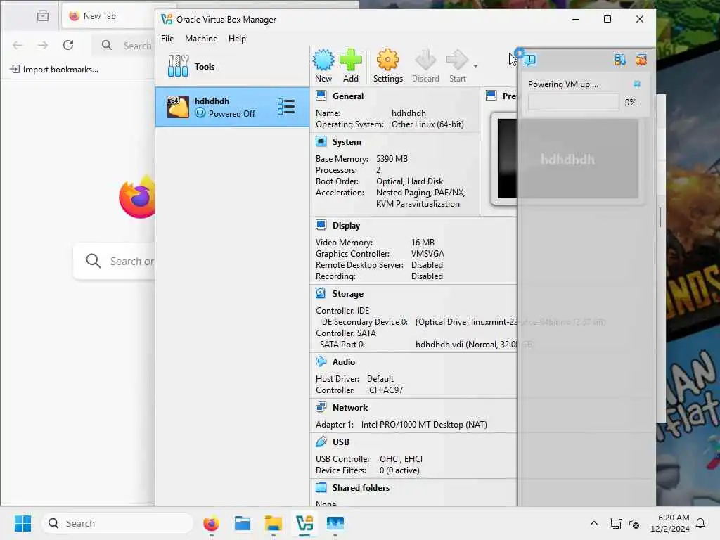Click the Shared folders section icon

(x=321, y=487)
